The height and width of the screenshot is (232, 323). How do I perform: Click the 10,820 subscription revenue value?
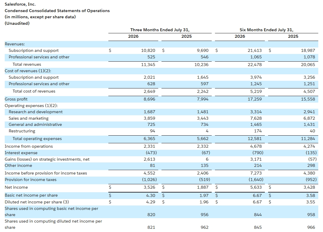pyautogui.click(x=148, y=50)
